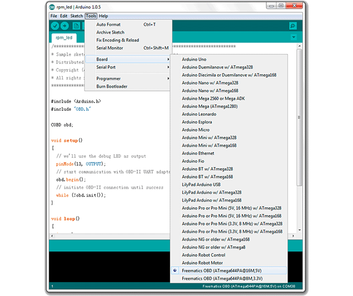
Task: Click horizontal scrollbar left arrow
Action: pos(52,236)
